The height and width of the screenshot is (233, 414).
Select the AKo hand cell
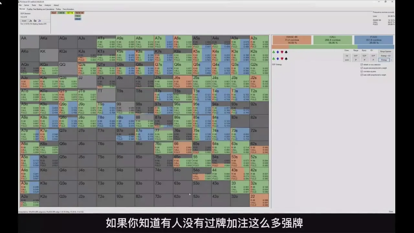tap(30, 55)
